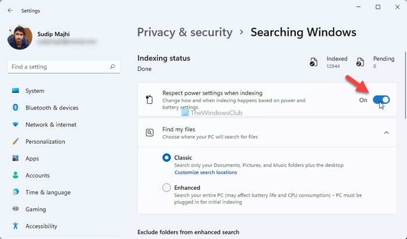Image resolution: width=407 pixels, height=239 pixels.
Task: Open Time & language settings
Action: [x=48, y=193]
